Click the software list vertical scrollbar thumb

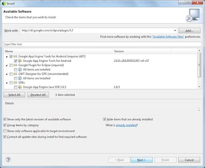(x=199, y=65)
